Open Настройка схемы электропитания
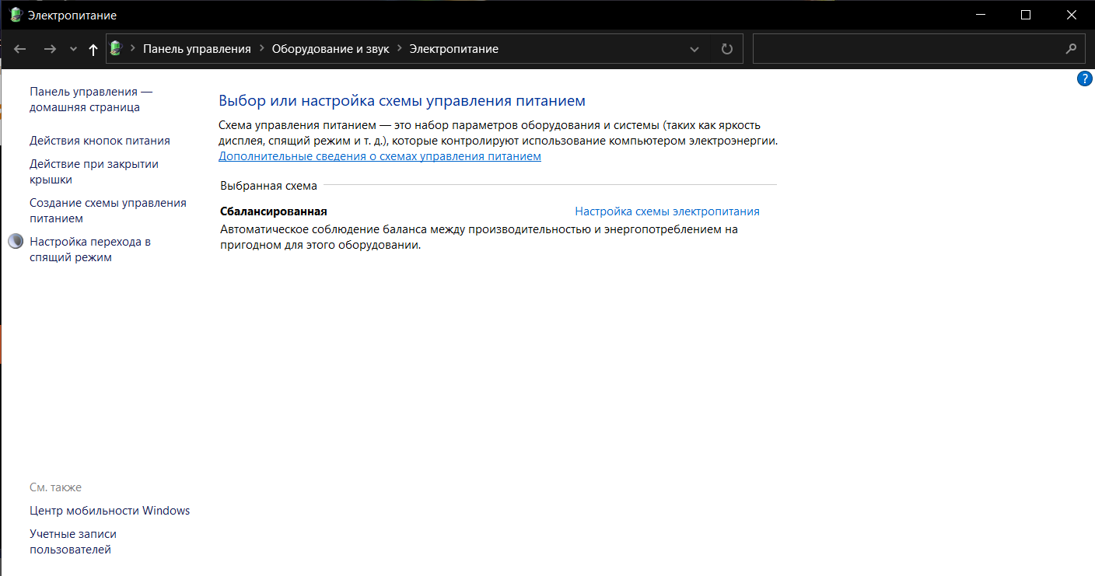Screen dimensions: 1095x576 point(667,211)
